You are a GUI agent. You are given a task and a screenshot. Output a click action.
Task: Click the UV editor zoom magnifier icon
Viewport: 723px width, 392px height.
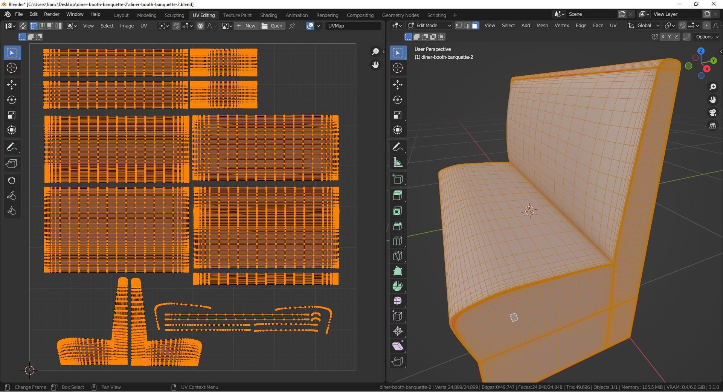(375, 52)
